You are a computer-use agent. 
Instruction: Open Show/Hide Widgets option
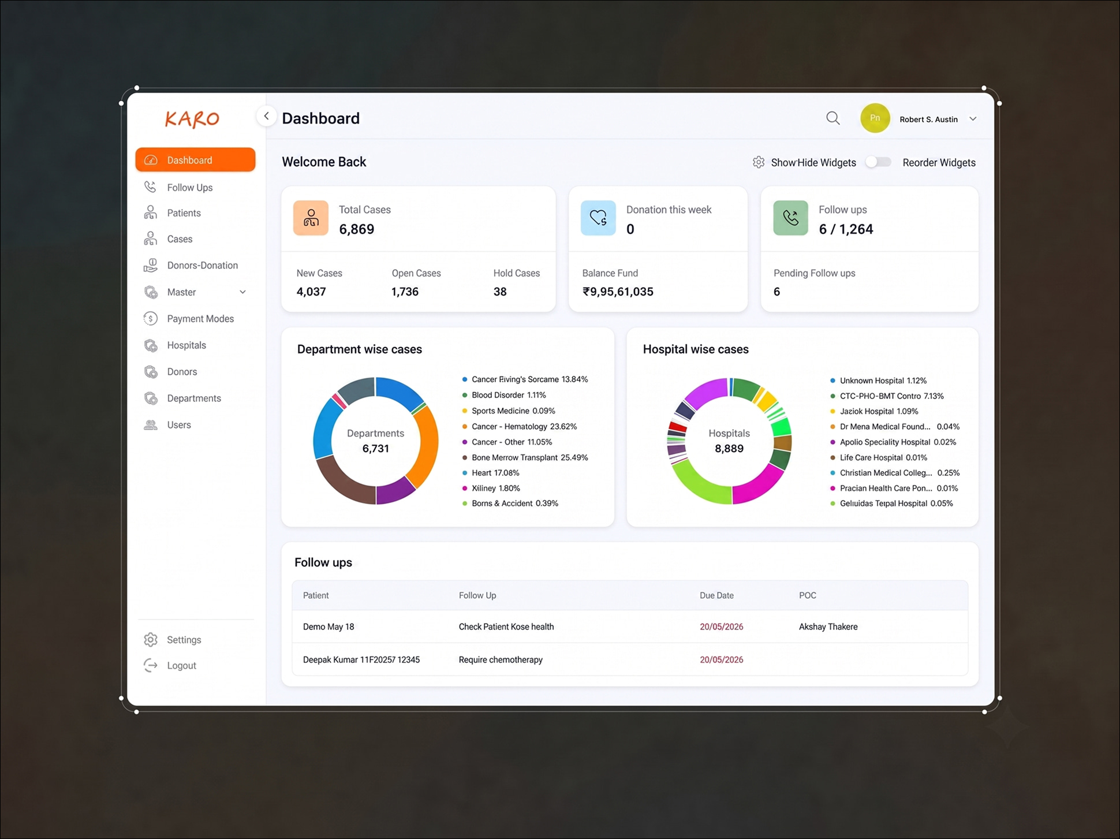813,163
